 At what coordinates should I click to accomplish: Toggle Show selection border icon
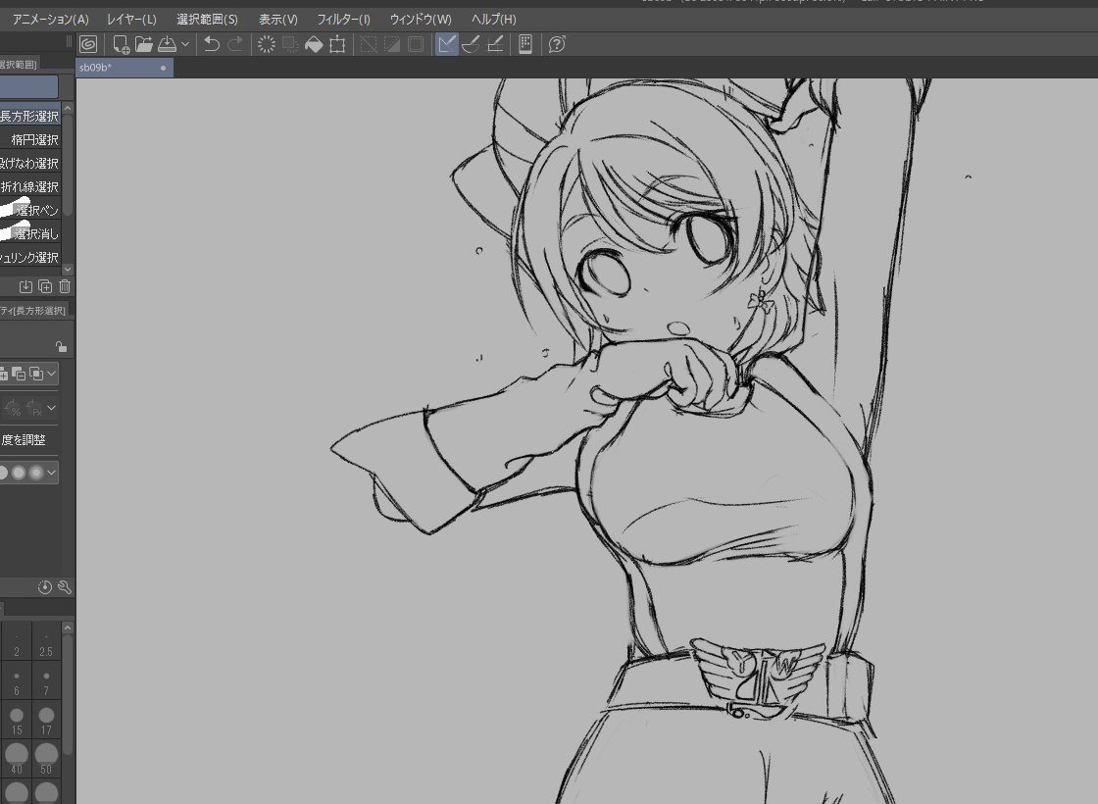point(416,45)
